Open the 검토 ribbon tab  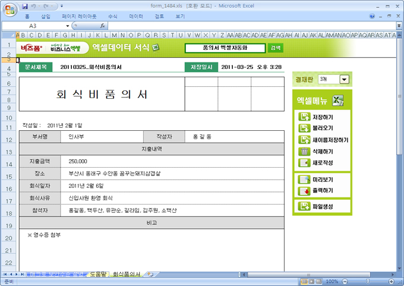coord(159,16)
